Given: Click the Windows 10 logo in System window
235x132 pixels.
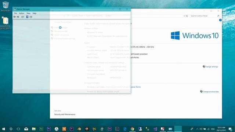Looking at the screenshot, I should click(195, 36).
